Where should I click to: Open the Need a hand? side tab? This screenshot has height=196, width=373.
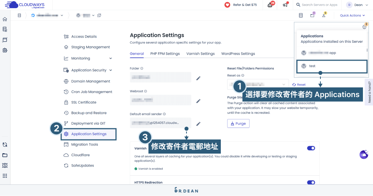point(369,92)
